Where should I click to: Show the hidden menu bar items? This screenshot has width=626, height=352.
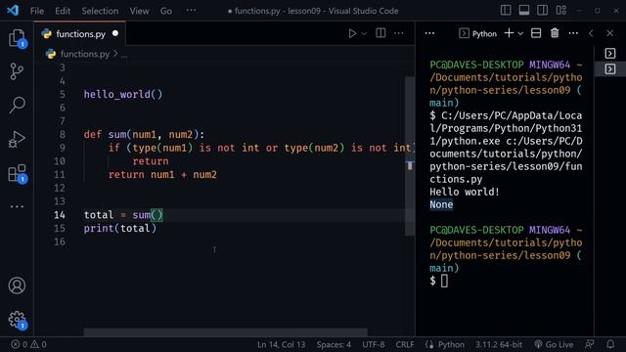click(x=191, y=11)
